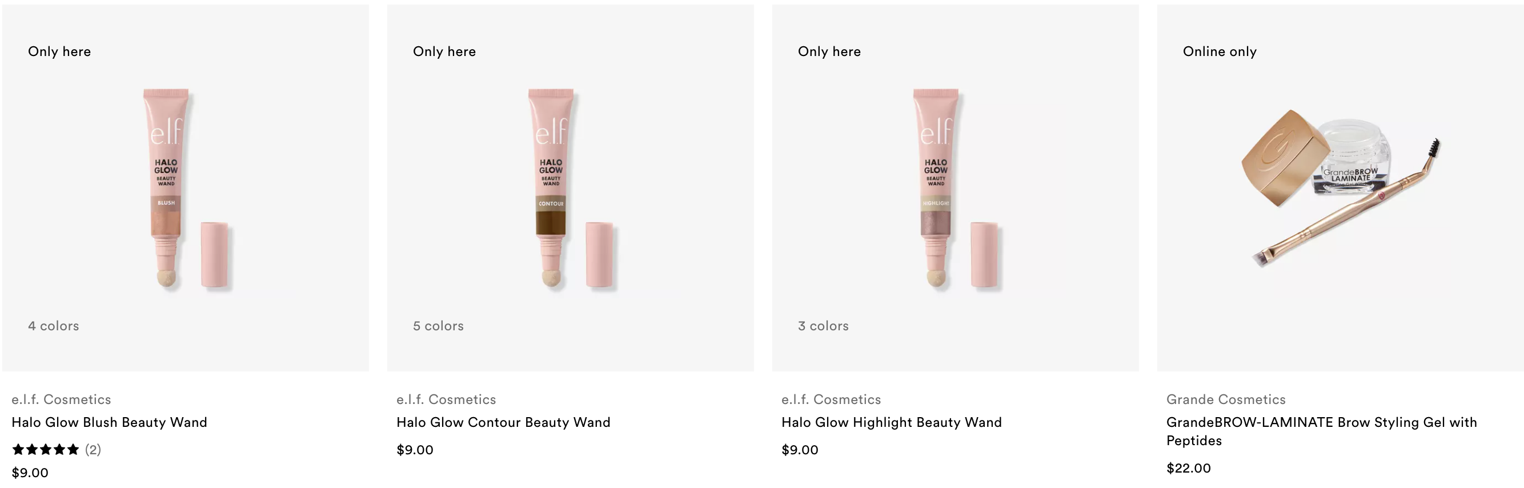Click the 4 colors label on the Blush Wand

[53, 326]
